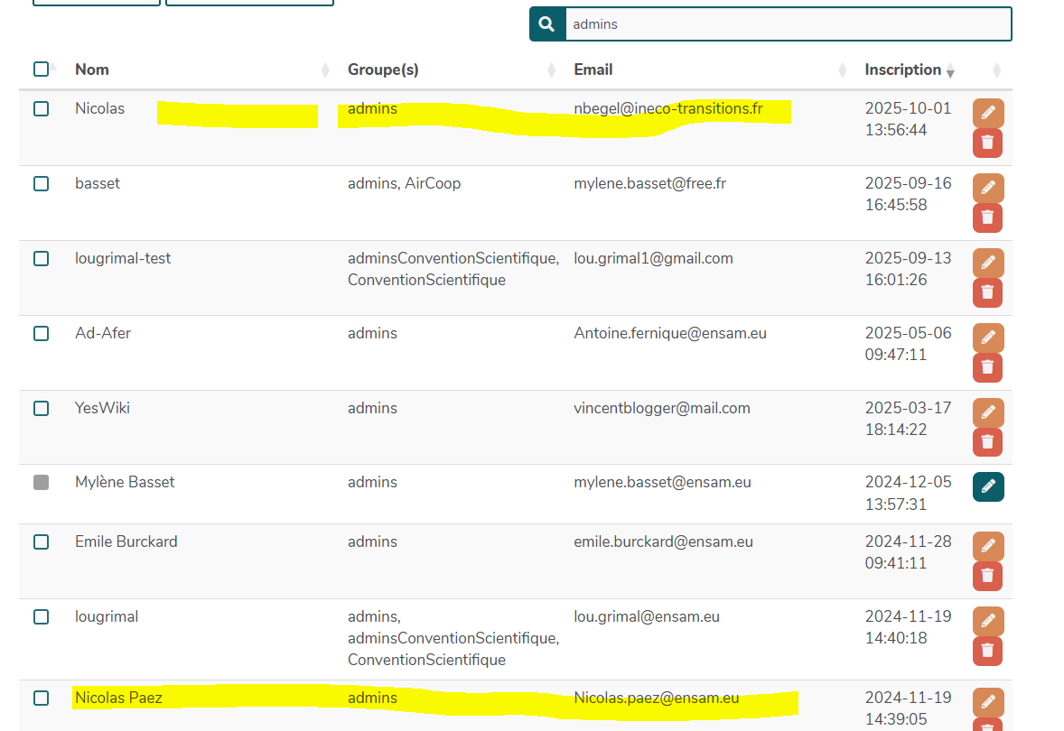1064x731 pixels.
Task: Click the search field containing "admins"
Action: [x=788, y=24]
